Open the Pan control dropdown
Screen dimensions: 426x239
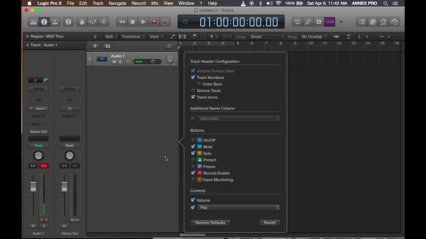click(x=239, y=207)
